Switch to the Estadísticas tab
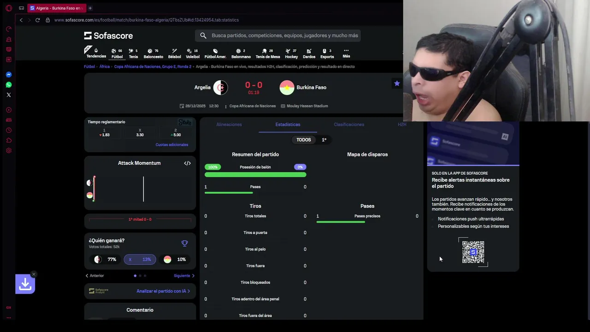Viewport: 590px width, 332px height. pos(288,125)
